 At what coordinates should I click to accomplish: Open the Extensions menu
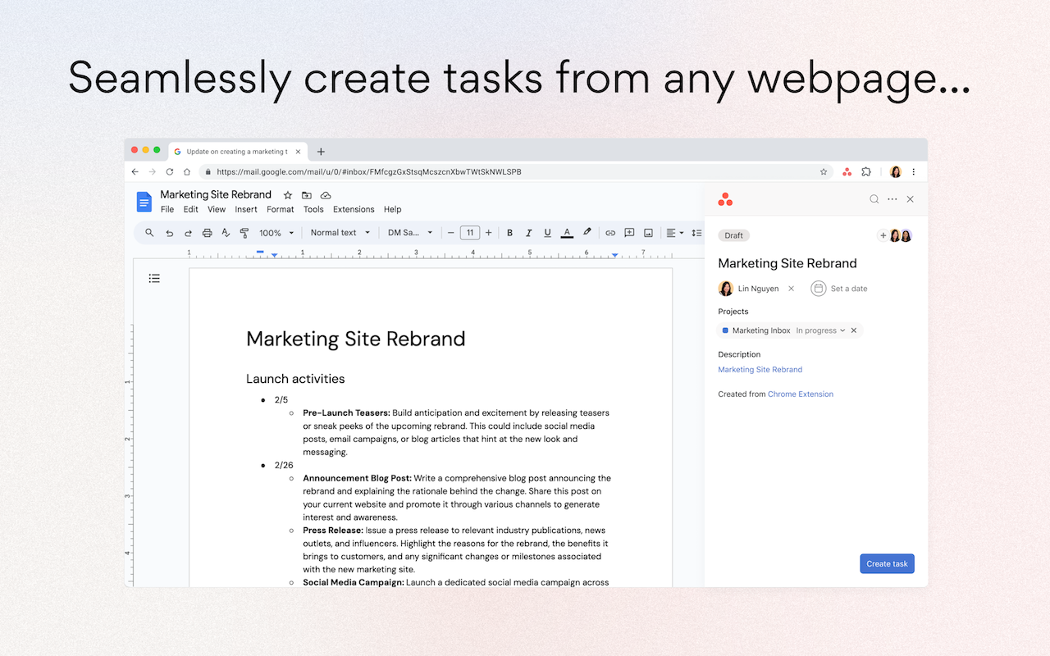coord(354,210)
